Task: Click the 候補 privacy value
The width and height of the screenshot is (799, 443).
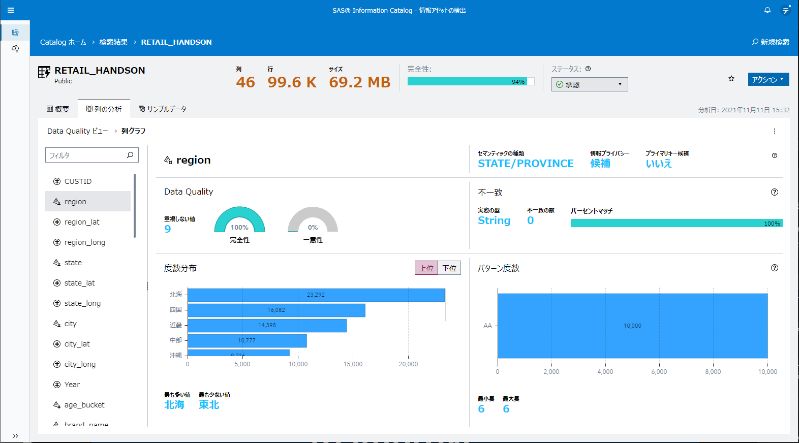Action: [600, 164]
